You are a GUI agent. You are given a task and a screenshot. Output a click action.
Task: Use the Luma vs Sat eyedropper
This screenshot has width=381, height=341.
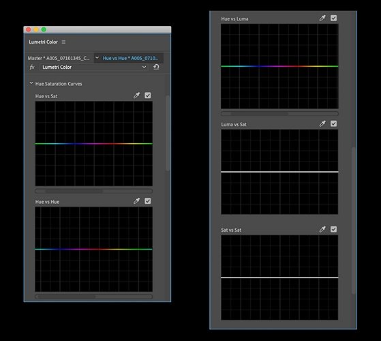pyautogui.click(x=322, y=123)
